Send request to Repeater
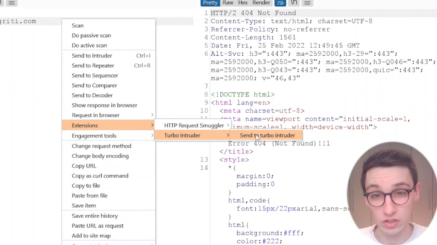This screenshot has height=245, width=437. [109, 66]
